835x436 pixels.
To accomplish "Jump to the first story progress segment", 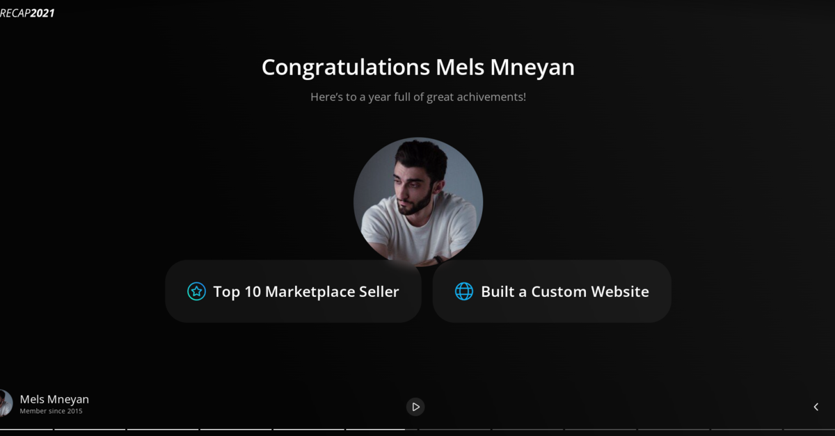I will (26, 429).
